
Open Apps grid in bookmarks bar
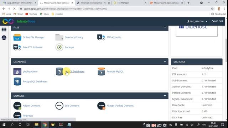(x=6, y=14)
